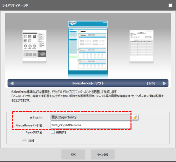Click the 編集する checkbox label
This screenshot has height=162, width=176.
pyautogui.click(x=61, y=133)
